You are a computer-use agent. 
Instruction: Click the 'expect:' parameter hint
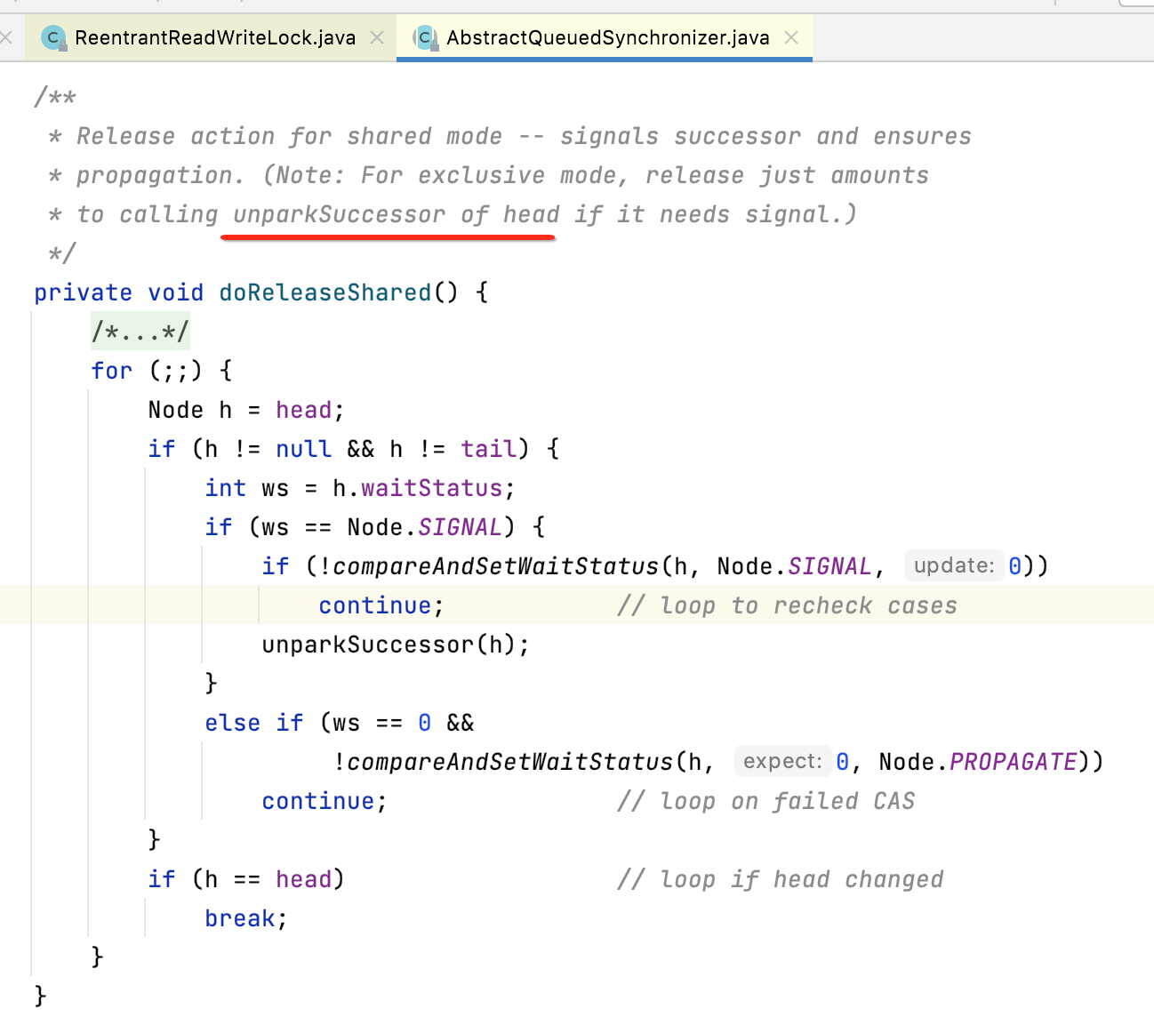coord(782,761)
